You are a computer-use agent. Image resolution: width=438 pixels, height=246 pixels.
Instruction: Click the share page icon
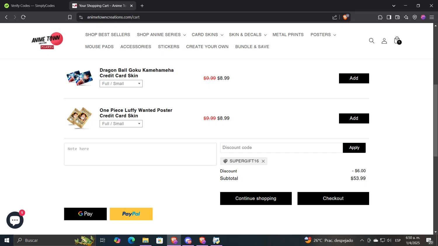click(335, 17)
